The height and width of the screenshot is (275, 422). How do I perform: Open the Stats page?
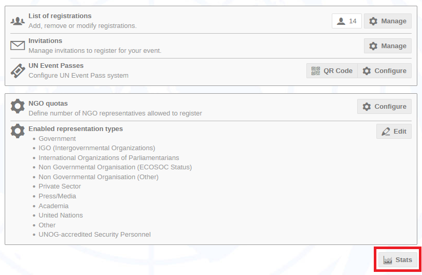[398, 260]
